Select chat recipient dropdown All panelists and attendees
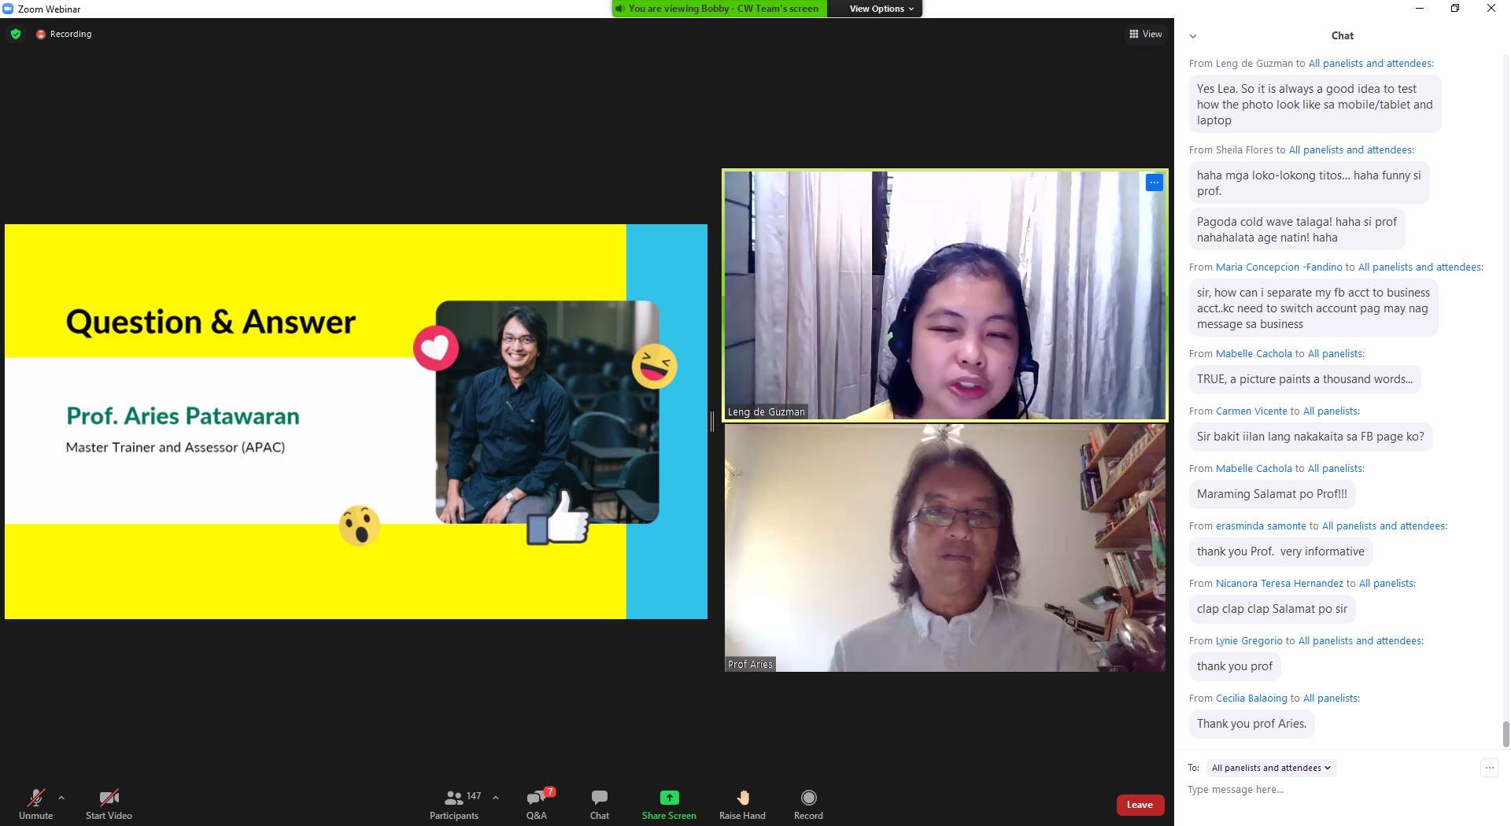The height and width of the screenshot is (826, 1511). [x=1271, y=768]
